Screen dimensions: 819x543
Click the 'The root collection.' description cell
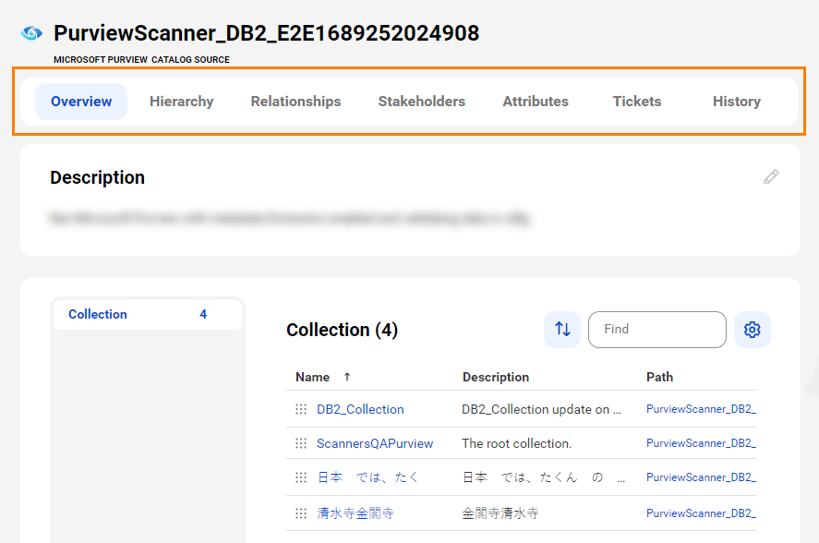(x=516, y=443)
